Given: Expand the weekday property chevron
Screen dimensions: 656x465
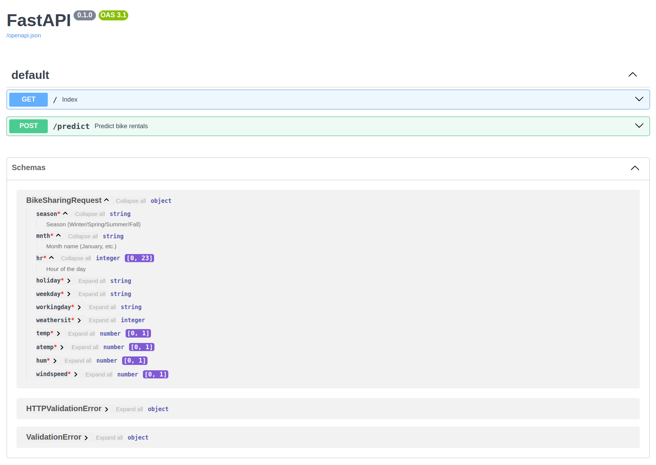Looking at the screenshot, I should 69,294.
